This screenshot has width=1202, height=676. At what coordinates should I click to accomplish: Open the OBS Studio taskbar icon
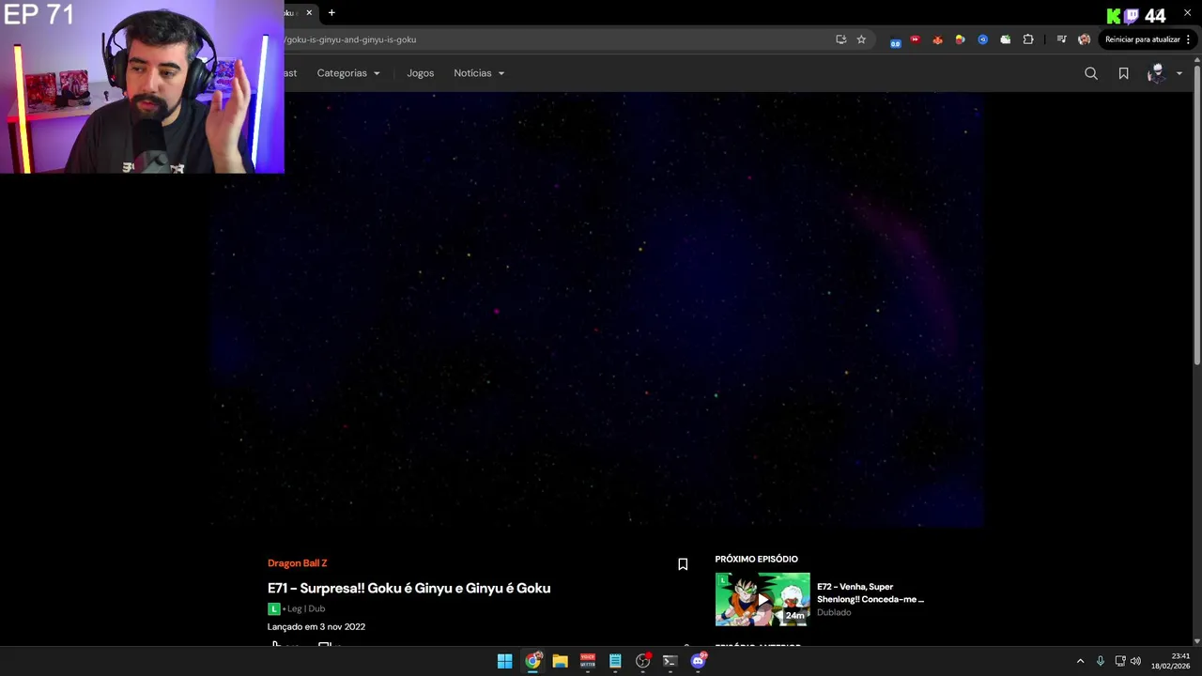(642, 661)
